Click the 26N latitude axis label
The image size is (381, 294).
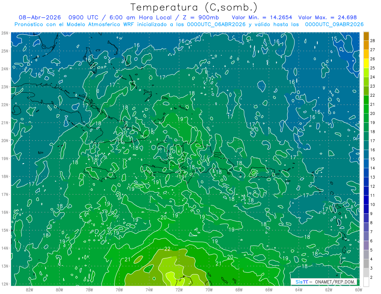click(5, 33)
